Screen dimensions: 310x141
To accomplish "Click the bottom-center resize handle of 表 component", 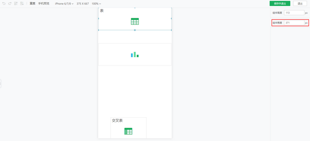I will pos(135,30).
